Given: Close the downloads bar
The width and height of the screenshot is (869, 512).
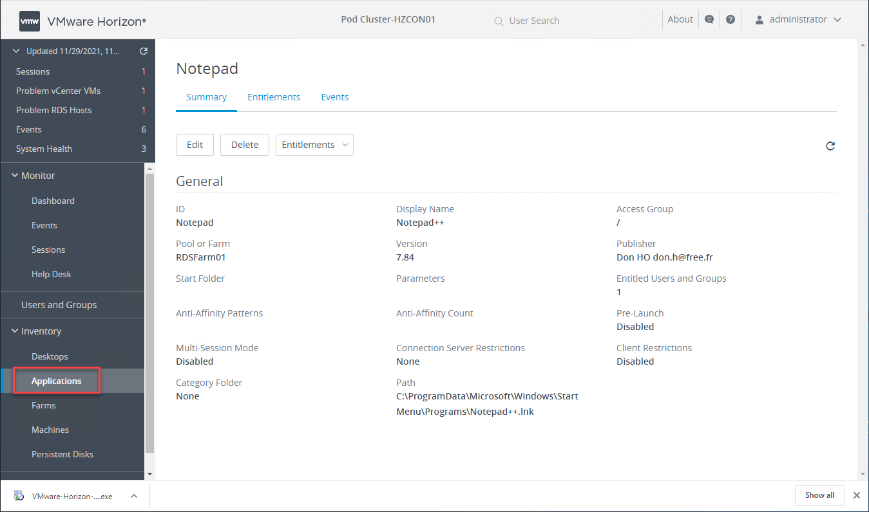Looking at the screenshot, I should [x=857, y=495].
